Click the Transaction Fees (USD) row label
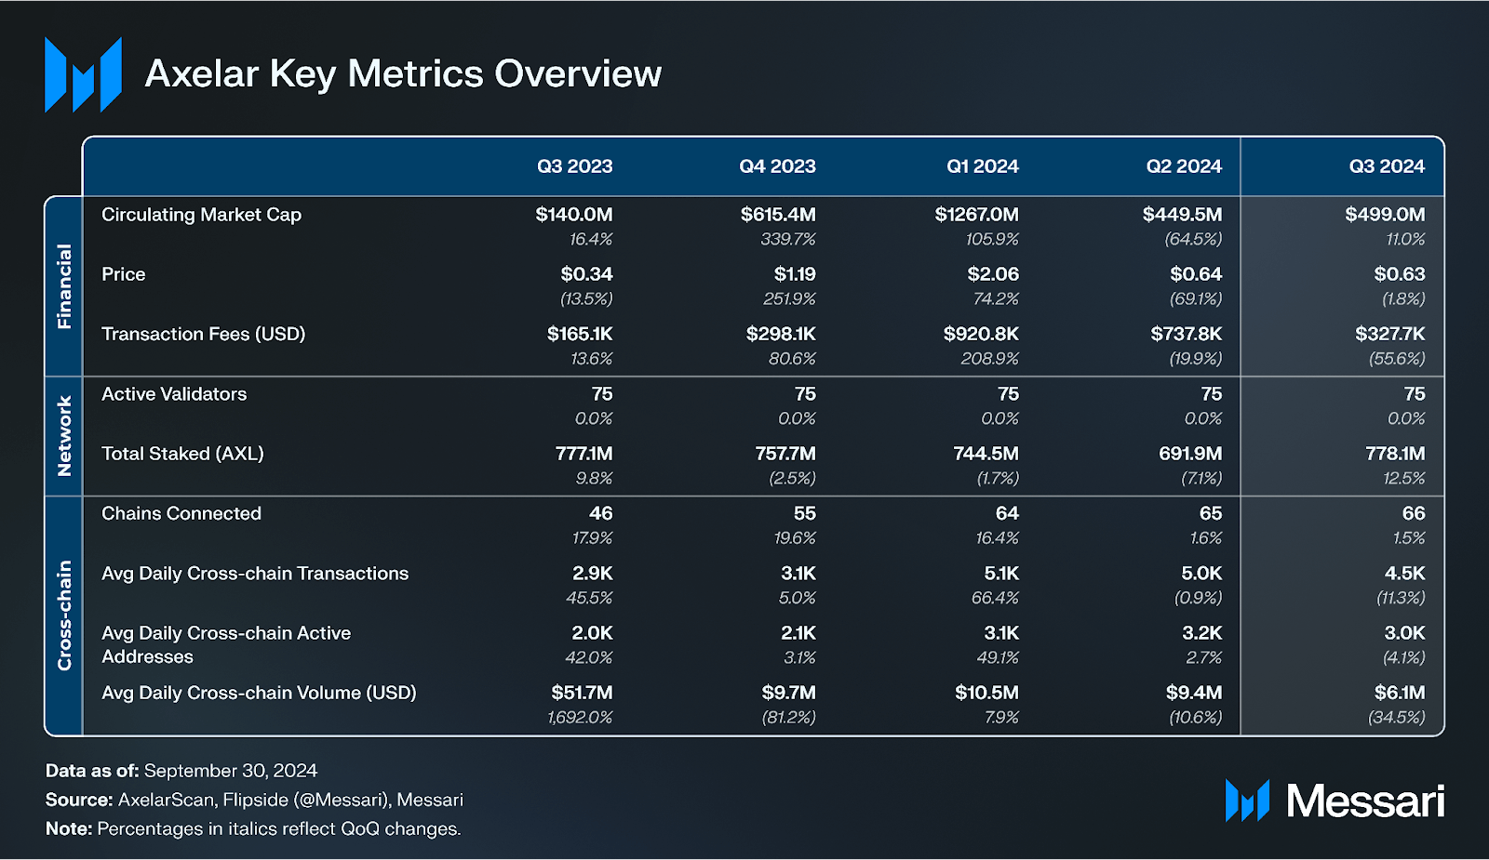 (x=203, y=334)
